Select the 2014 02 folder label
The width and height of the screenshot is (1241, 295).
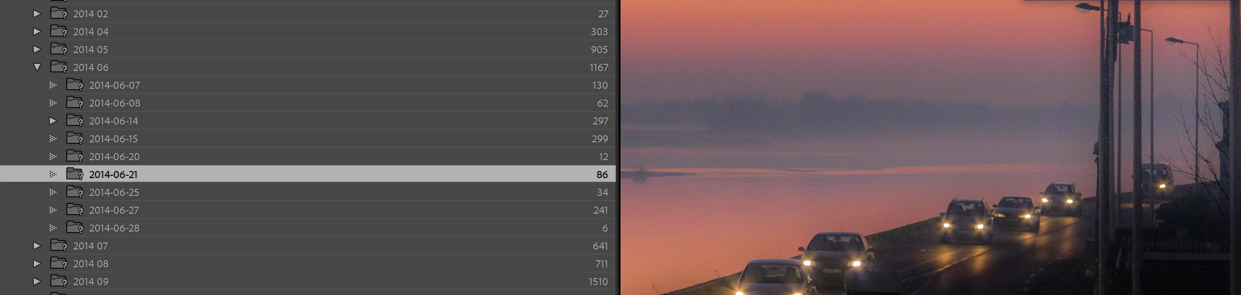tap(91, 14)
